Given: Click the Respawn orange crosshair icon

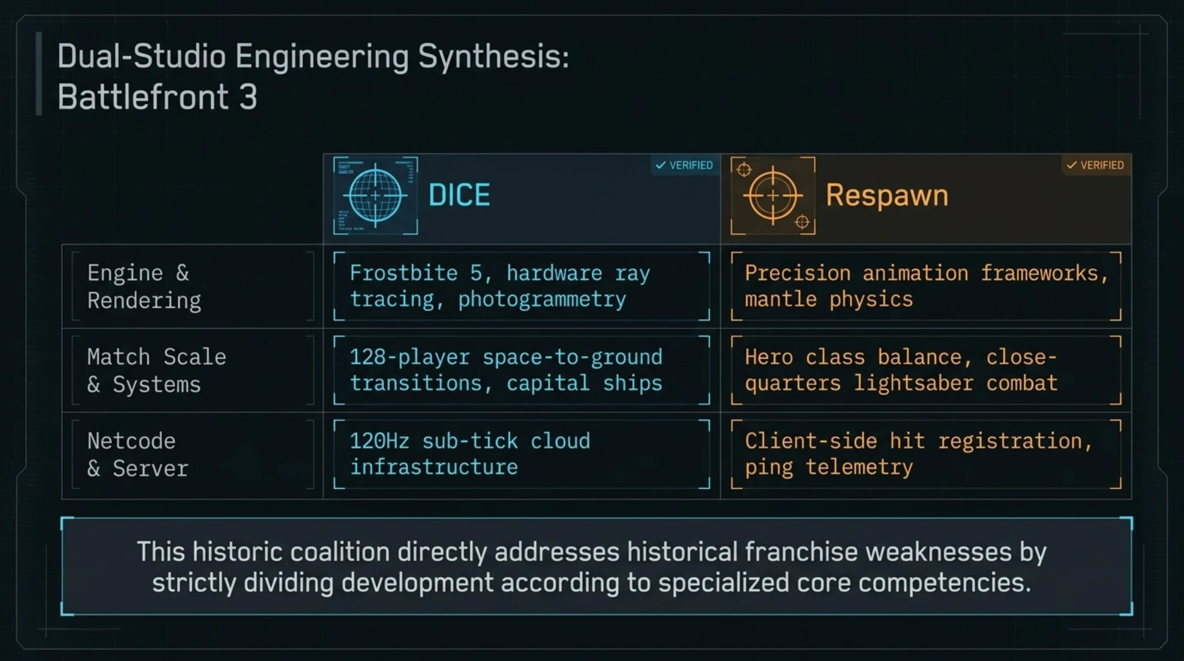Looking at the screenshot, I should 773,196.
